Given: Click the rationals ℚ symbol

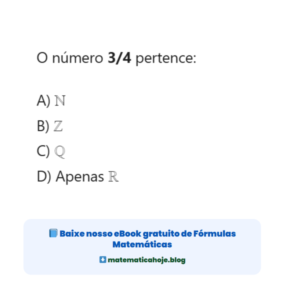Looking at the screenshot, I should [60, 151].
